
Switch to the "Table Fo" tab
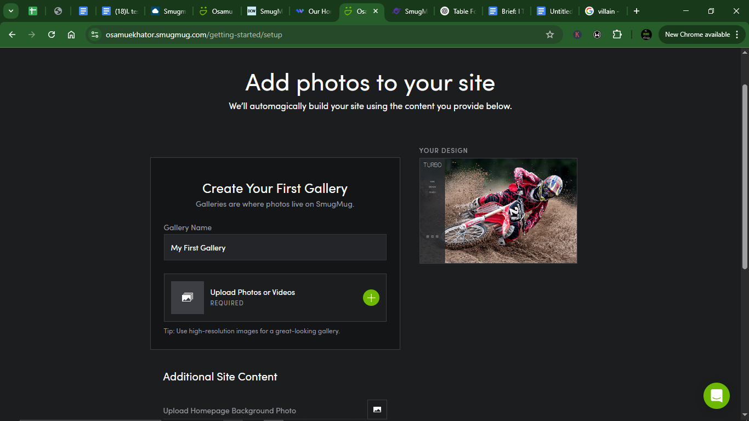(x=458, y=11)
